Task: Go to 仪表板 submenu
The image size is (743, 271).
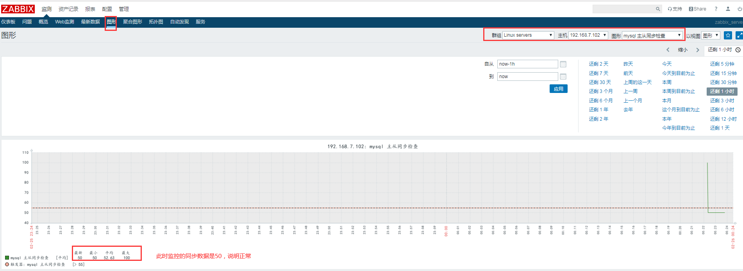Action: pos(8,22)
